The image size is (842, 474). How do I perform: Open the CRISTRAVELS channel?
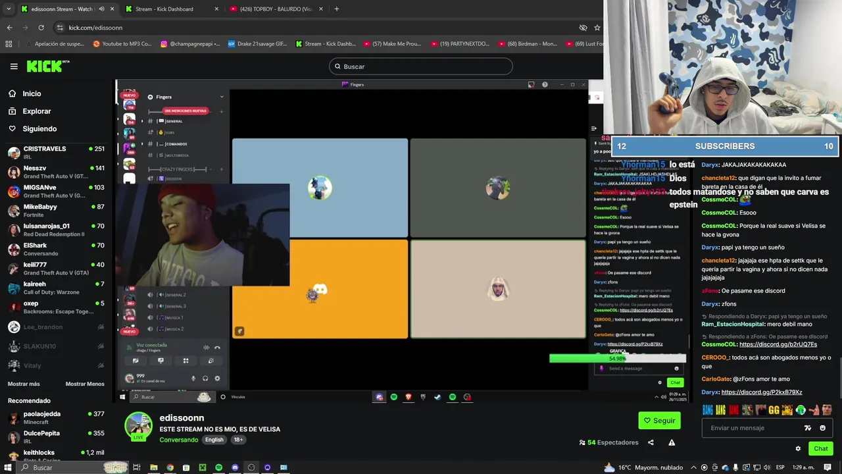[56, 153]
